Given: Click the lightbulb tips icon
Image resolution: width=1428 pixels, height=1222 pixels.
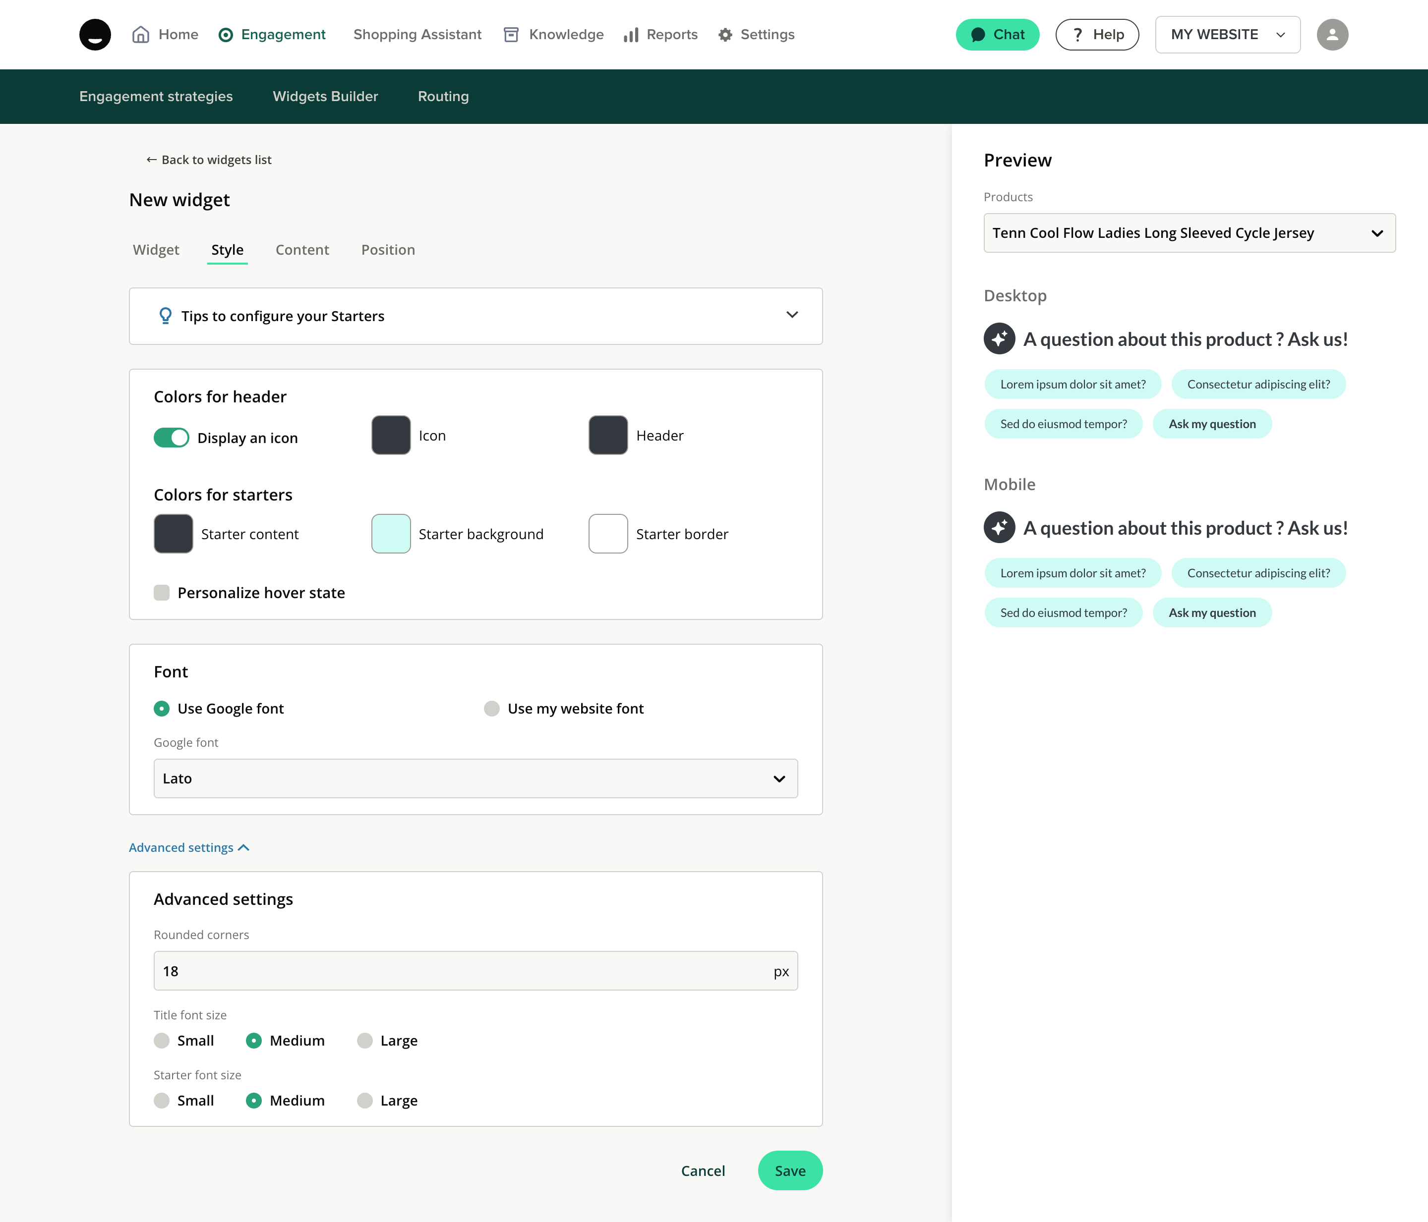Looking at the screenshot, I should (x=166, y=316).
